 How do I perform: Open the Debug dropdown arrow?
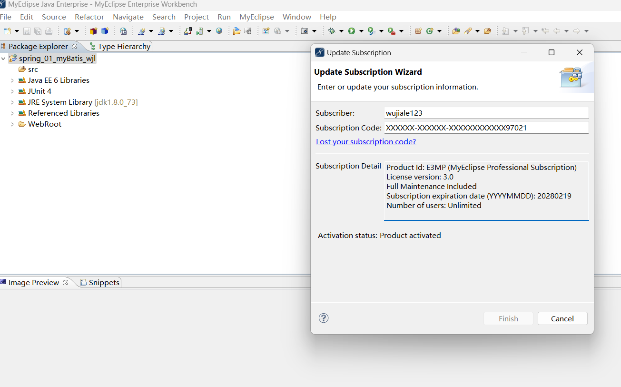coord(341,31)
